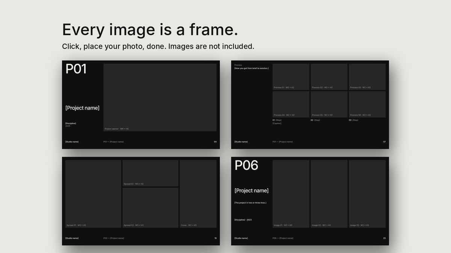
Task: Select the Spread 03 image frame
Action: click(150, 208)
